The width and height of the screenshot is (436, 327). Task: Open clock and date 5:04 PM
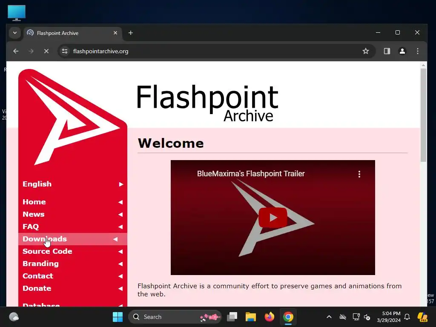click(389, 317)
